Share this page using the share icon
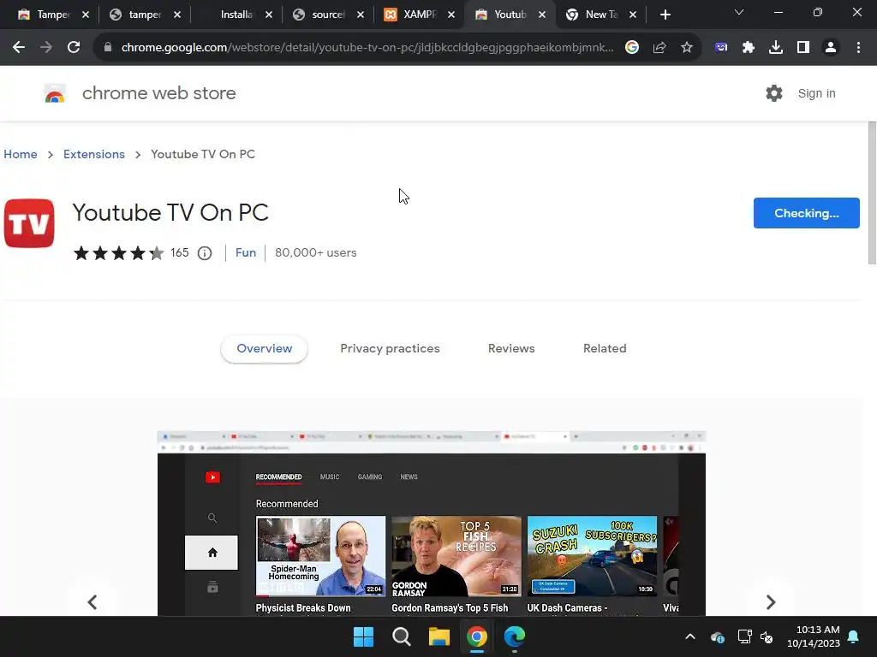This screenshot has height=657, width=877. point(659,48)
